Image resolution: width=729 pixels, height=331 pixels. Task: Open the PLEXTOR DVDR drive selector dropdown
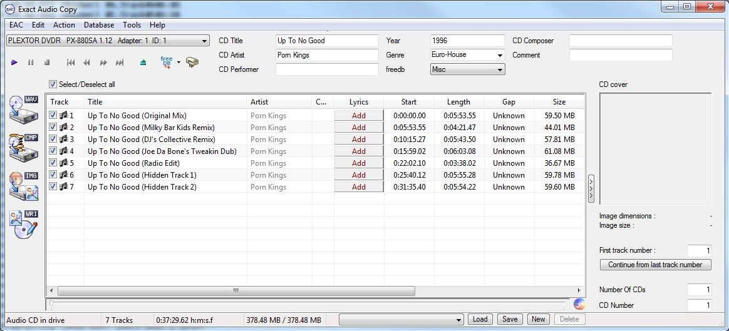pyautogui.click(x=108, y=41)
